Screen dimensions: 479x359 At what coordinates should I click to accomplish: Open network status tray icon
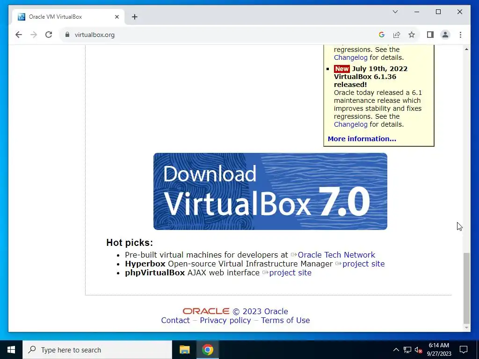(407, 350)
